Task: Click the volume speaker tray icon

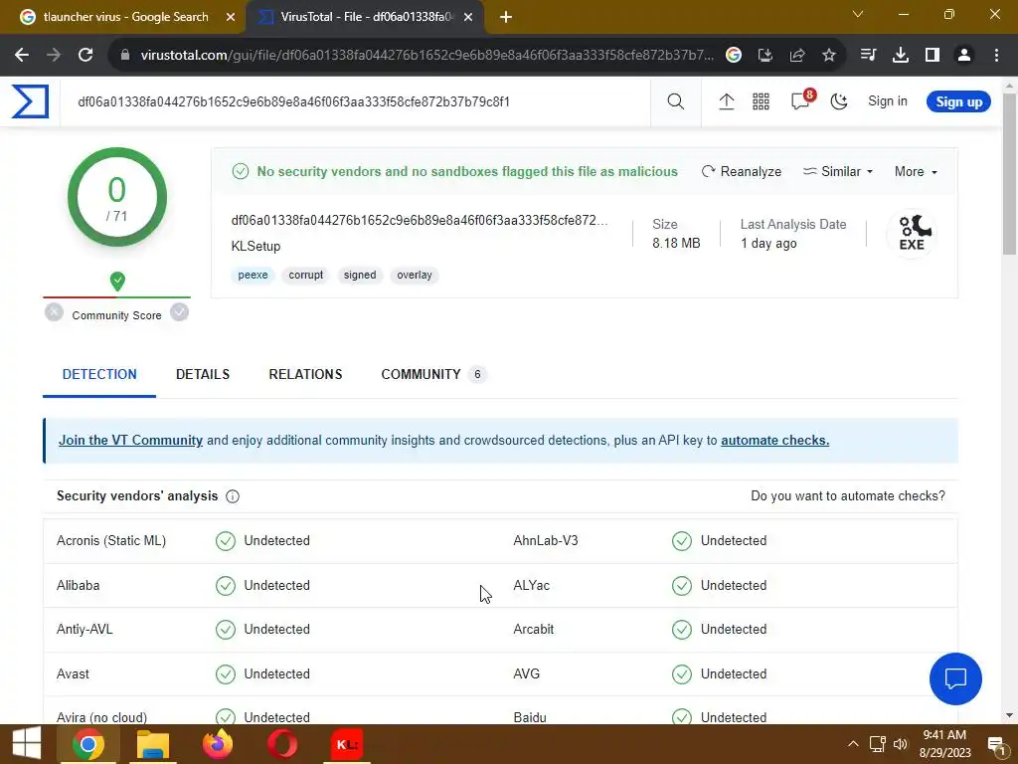Action: (x=900, y=744)
